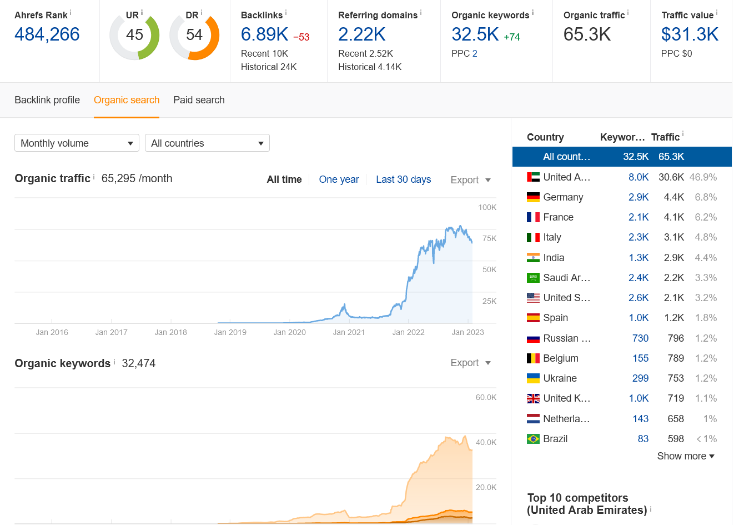Switch to the Organic search tab
Image resolution: width=734 pixels, height=525 pixels.
coord(127,100)
